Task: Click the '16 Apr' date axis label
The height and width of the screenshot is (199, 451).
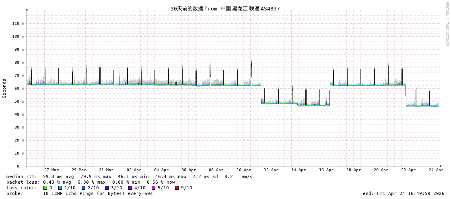Action: (326, 170)
